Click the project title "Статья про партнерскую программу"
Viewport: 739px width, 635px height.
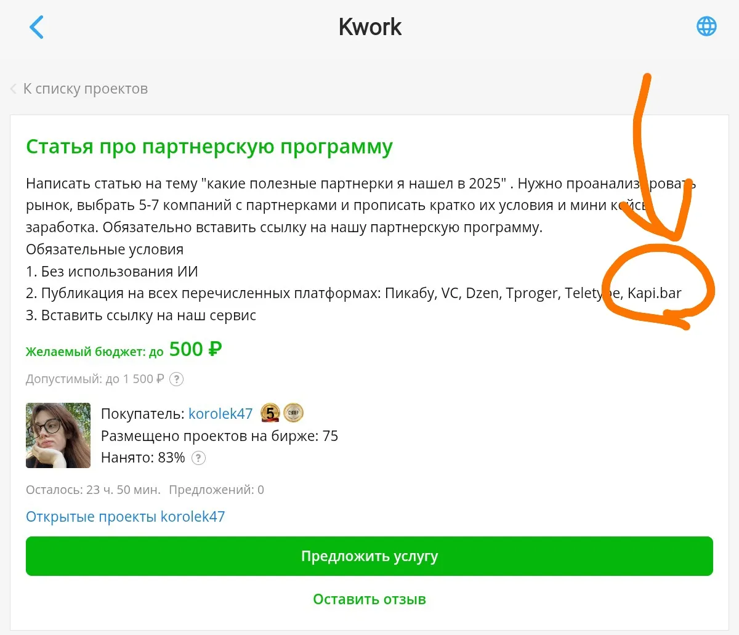click(x=209, y=147)
